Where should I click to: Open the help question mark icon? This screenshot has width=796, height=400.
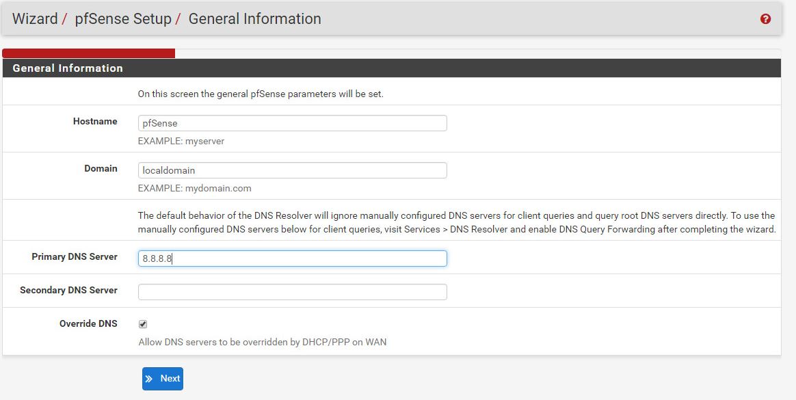(x=765, y=18)
